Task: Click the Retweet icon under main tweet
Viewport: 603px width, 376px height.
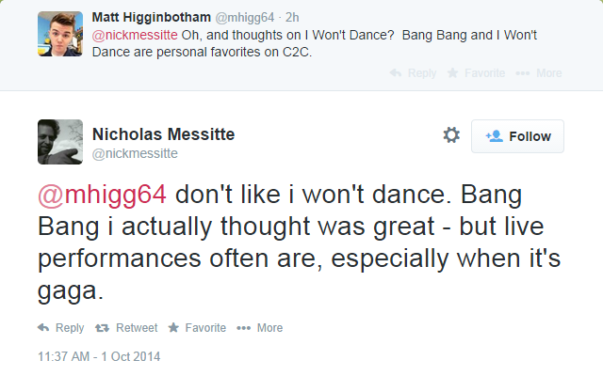Action: point(103,328)
